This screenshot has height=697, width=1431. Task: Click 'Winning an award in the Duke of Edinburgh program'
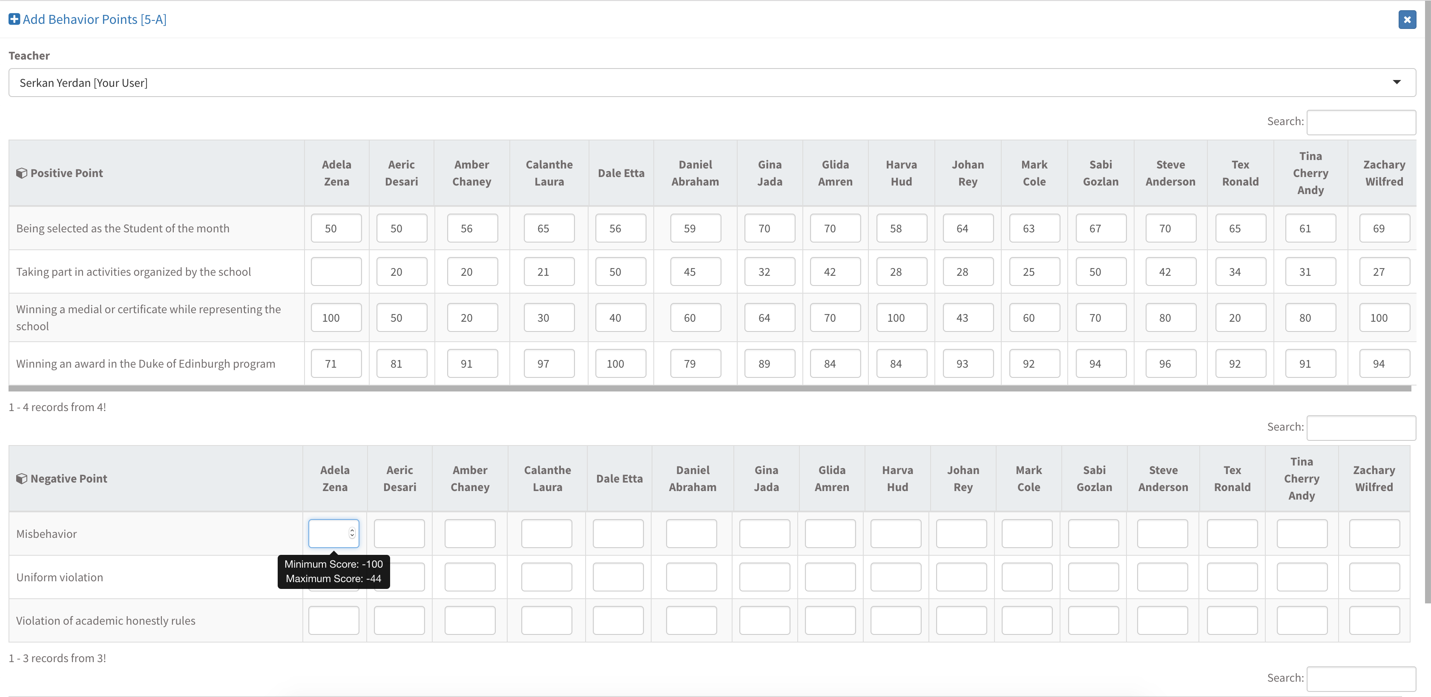[x=146, y=363]
